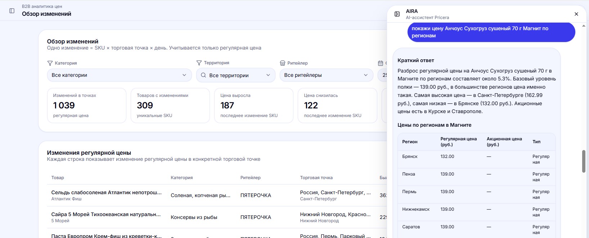Toggle the left sidebar panel icon

[12, 11]
